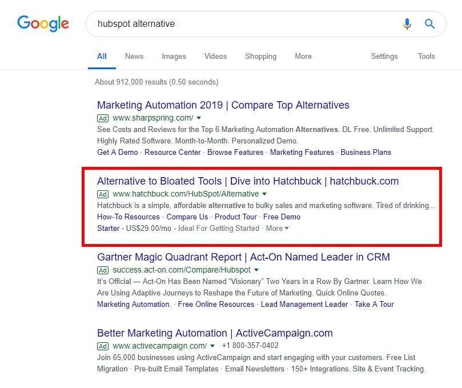Click the Marketing Automation. sitelink under Act-On
The width and height of the screenshot is (462, 388).
(134, 304)
